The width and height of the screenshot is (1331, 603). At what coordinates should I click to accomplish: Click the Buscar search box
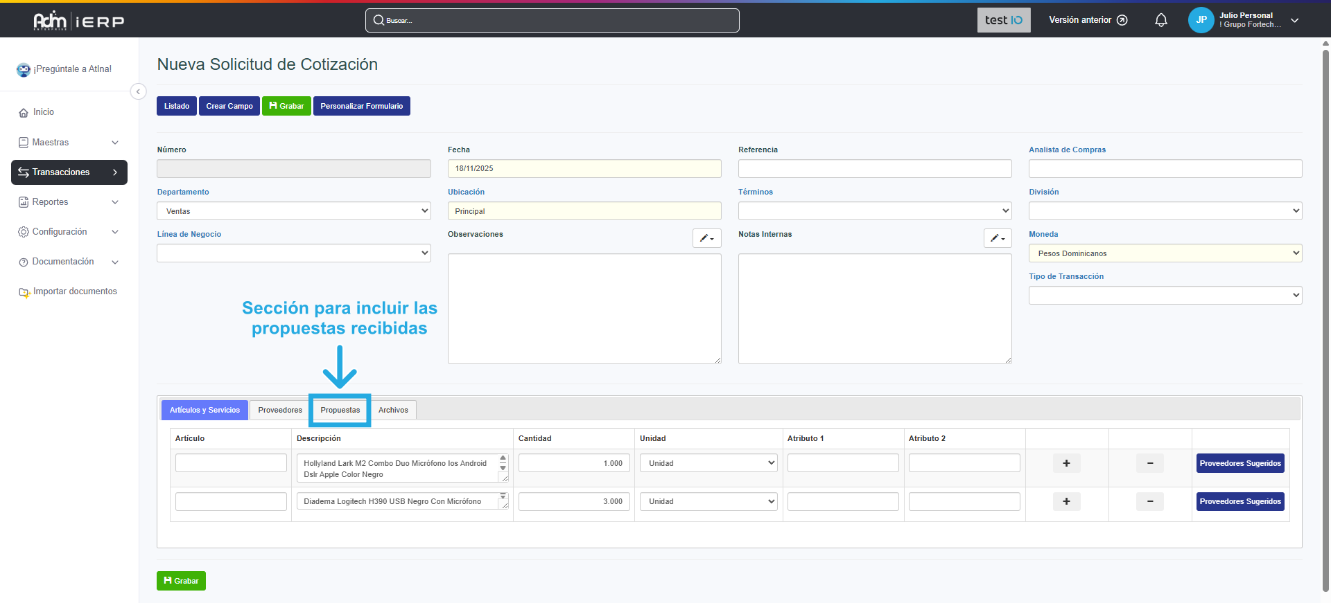552,20
